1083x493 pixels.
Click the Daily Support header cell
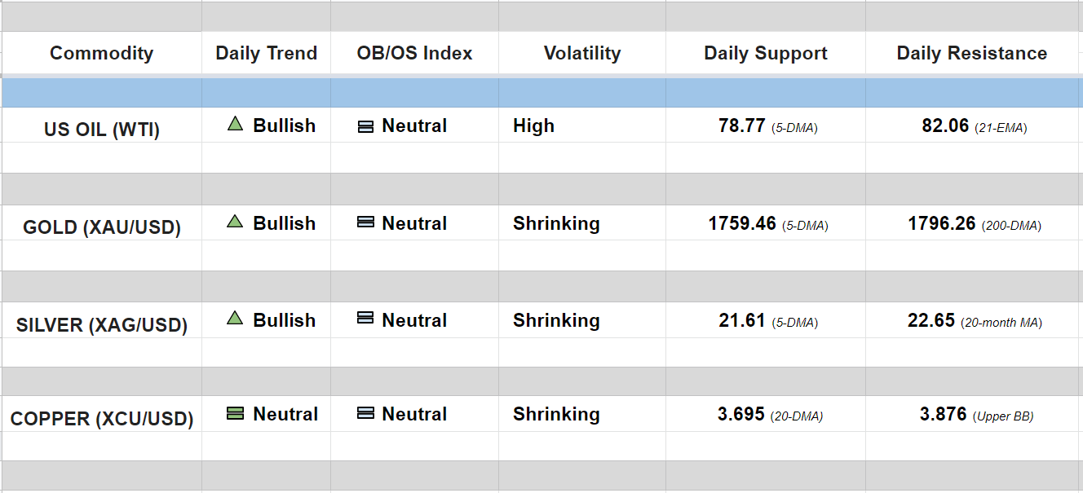click(765, 54)
